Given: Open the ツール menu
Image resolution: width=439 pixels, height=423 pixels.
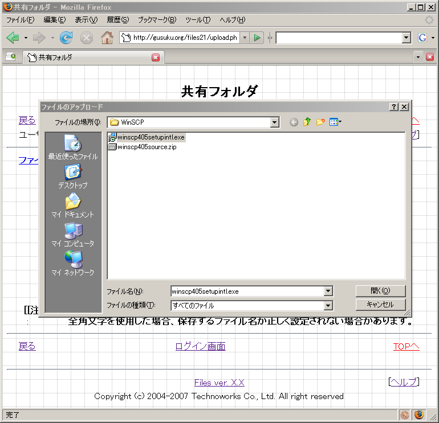Looking at the screenshot, I should pos(198,20).
